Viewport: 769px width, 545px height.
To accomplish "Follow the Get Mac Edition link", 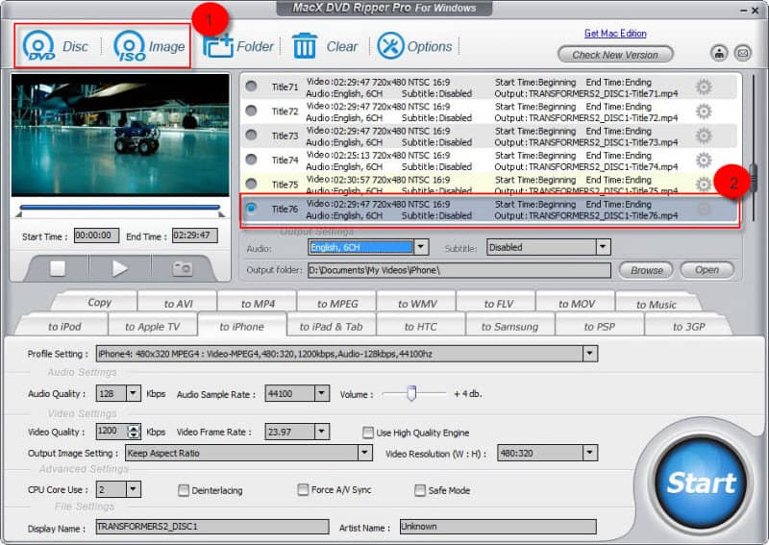I will 615,34.
